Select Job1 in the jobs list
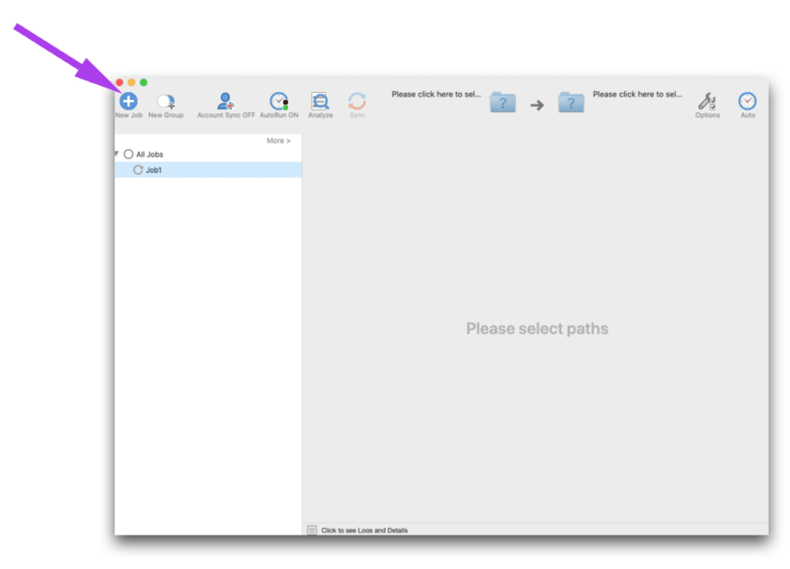 click(x=155, y=170)
